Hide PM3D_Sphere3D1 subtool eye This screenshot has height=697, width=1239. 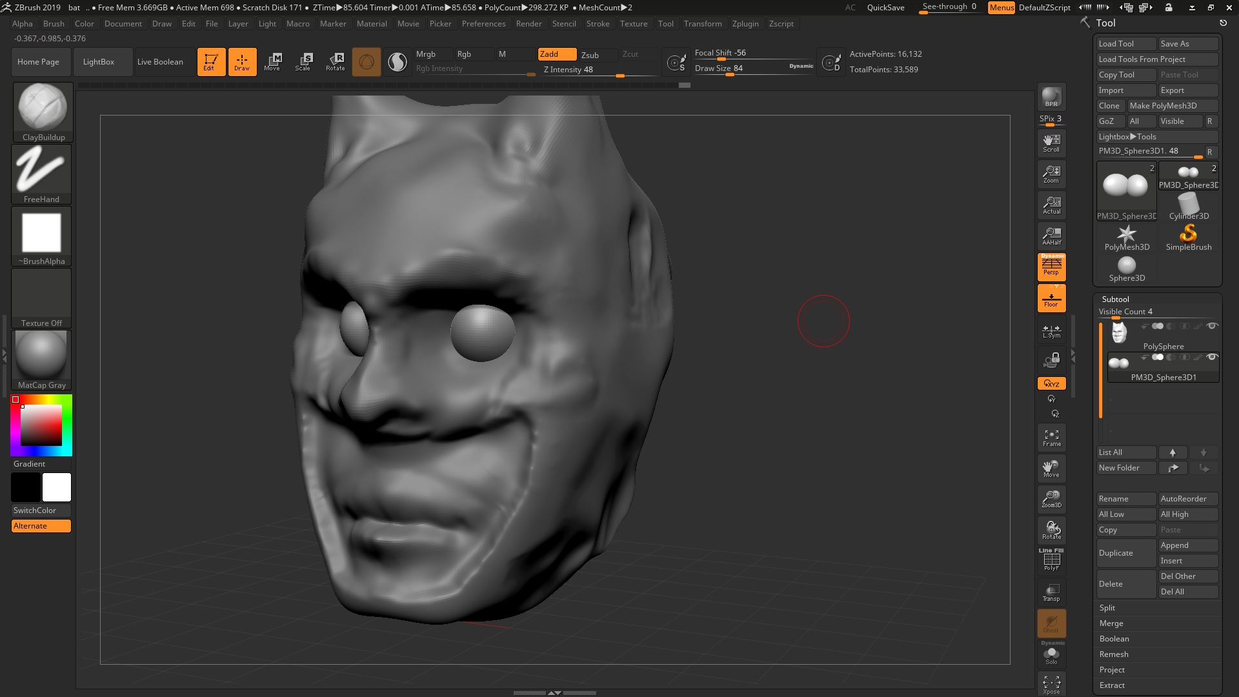[x=1212, y=357]
